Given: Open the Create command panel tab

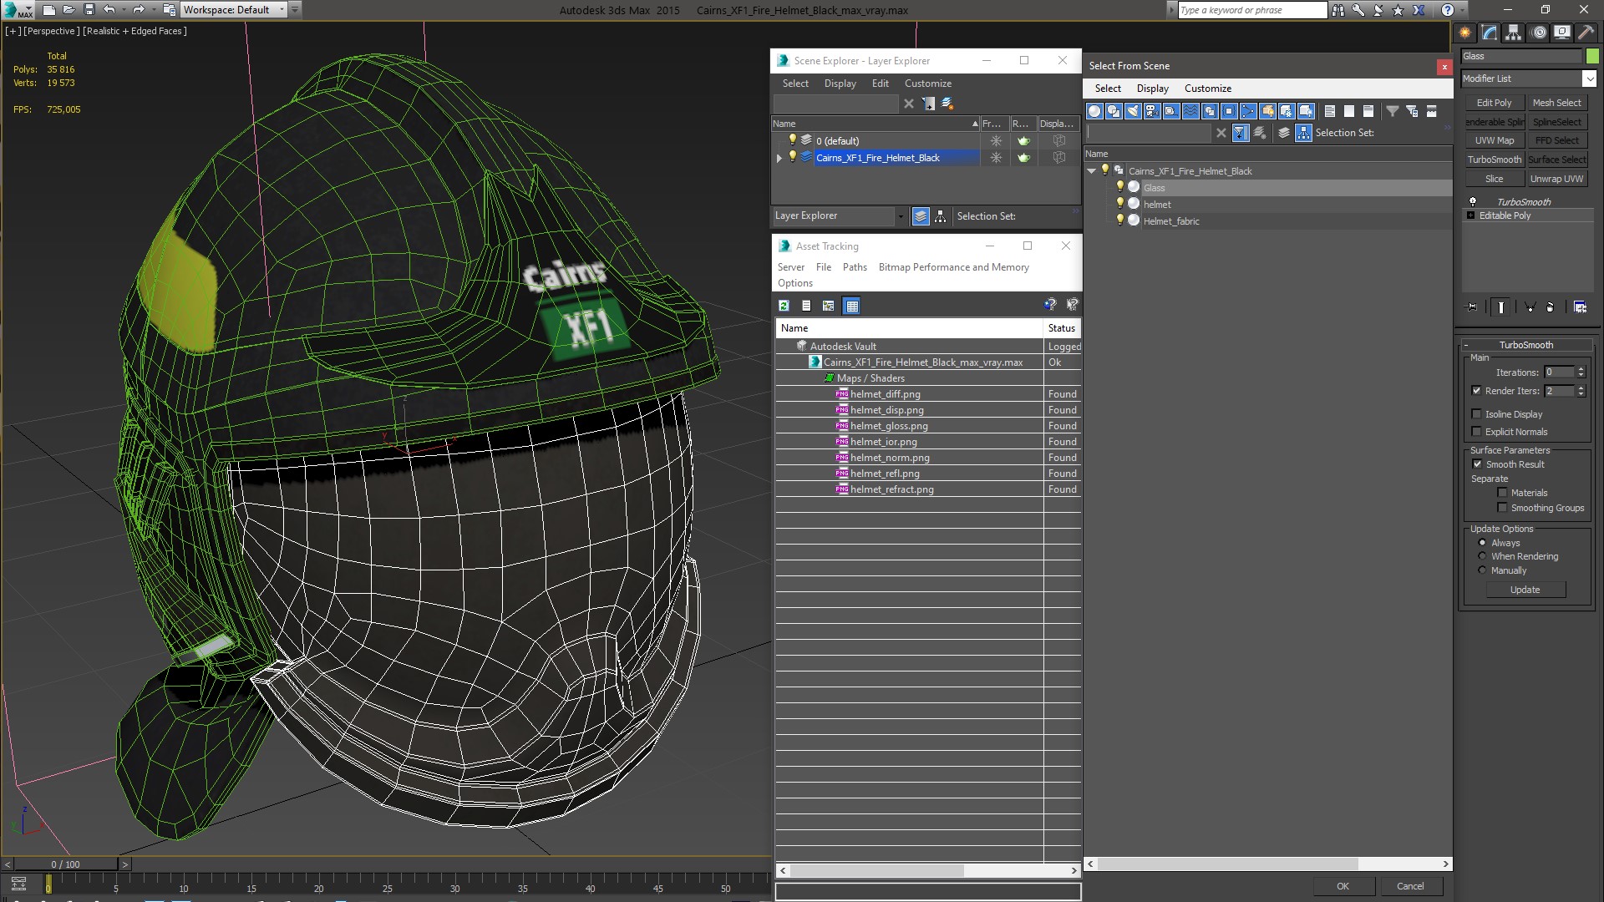Looking at the screenshot, I should tap(1465, 33).
